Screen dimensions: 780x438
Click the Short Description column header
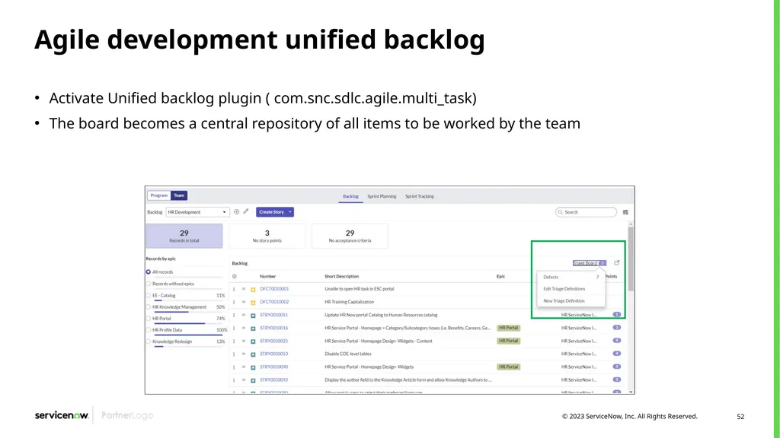(342, 277)
